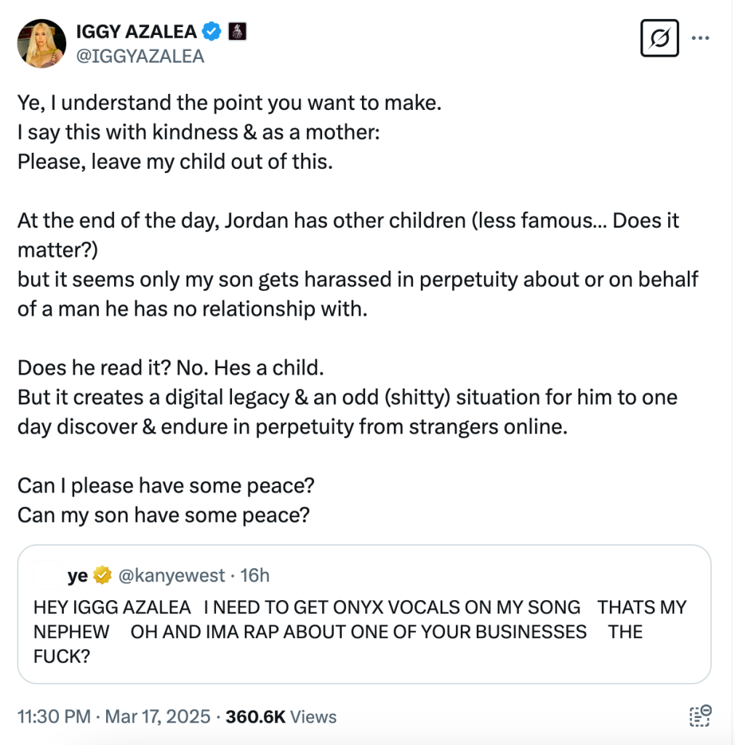This screenshot has width=735, height=745.
Task: Open Iggy Azalea's profile picture
Action: pos(42,43)
